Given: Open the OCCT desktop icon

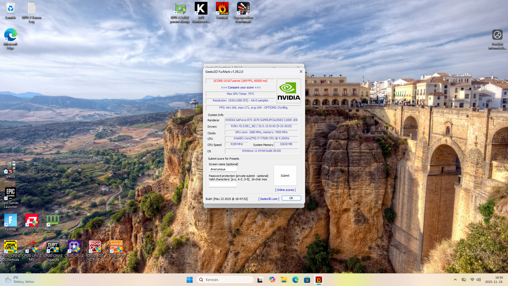Looking at the screenshot, I should point(31,221).
